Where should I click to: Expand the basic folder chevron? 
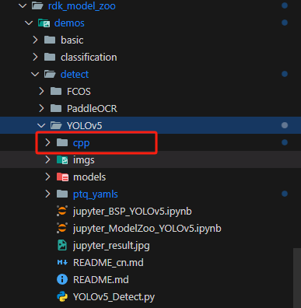pyautogui.click(x=35, y=40)
